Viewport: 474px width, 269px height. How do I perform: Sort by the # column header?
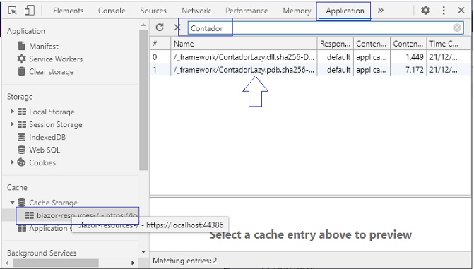[160, 44]
